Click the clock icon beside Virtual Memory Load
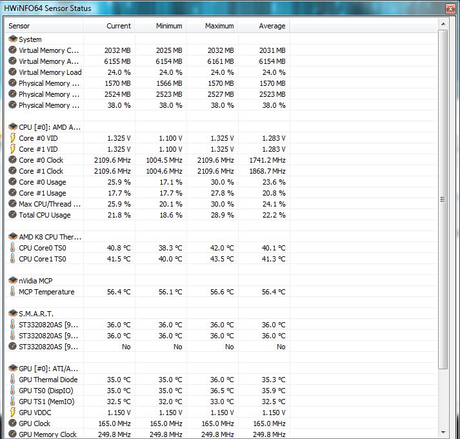Viewport: 460px width, 439px height. point(12,72)
